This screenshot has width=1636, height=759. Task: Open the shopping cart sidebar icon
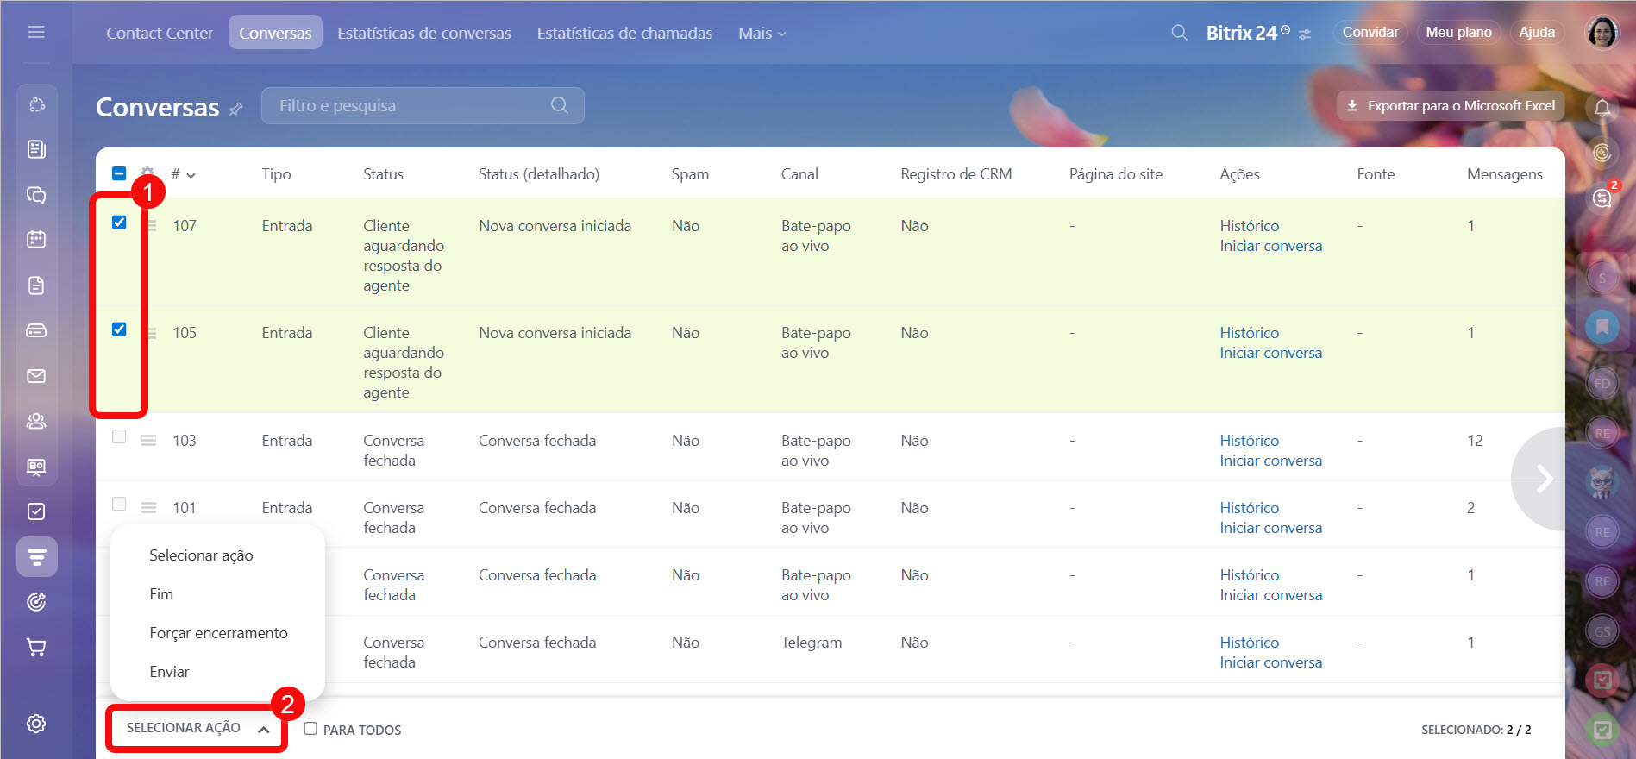[36, 648]
